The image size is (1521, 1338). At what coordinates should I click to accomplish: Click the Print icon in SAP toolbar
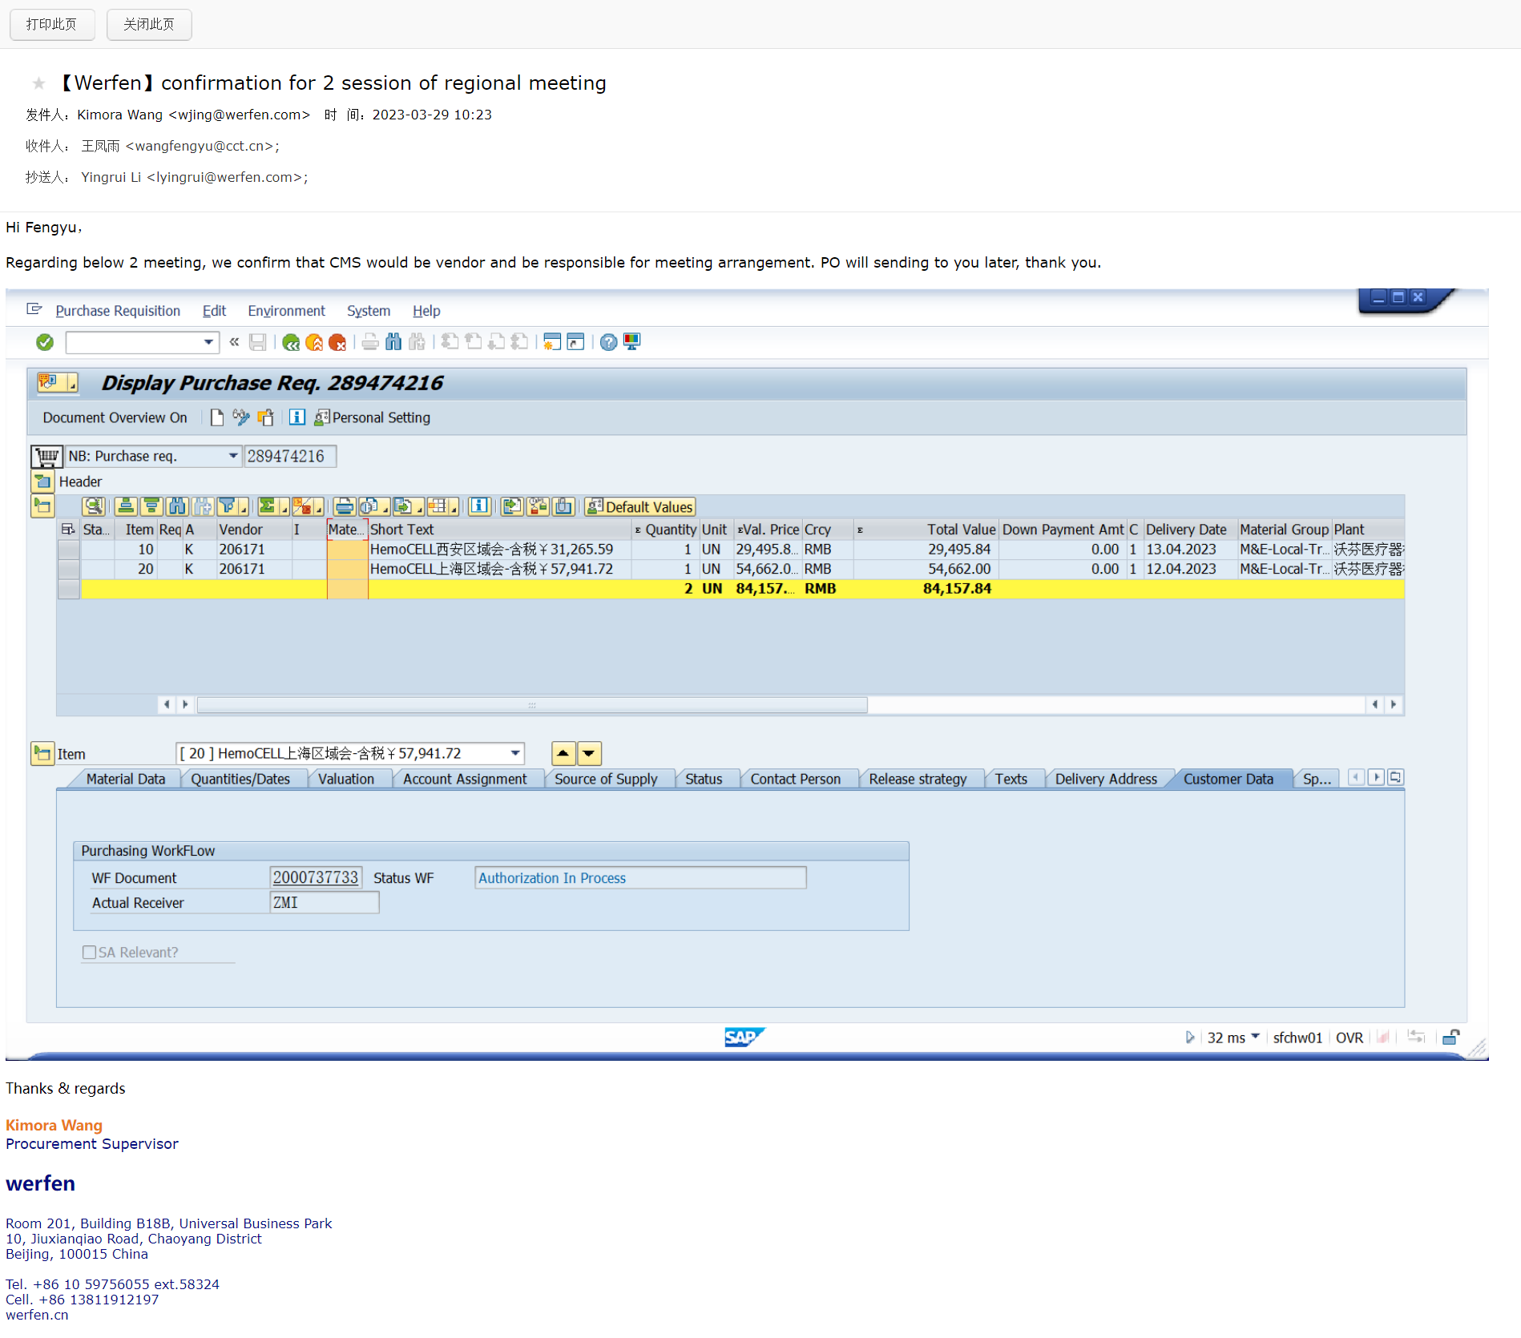369,343
